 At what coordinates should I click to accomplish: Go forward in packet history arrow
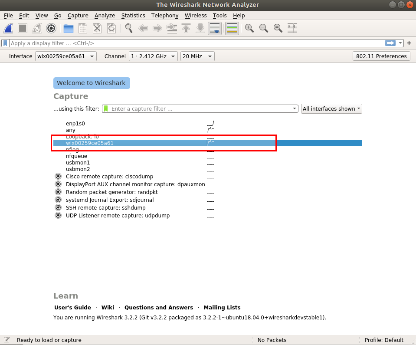point(157,28)
